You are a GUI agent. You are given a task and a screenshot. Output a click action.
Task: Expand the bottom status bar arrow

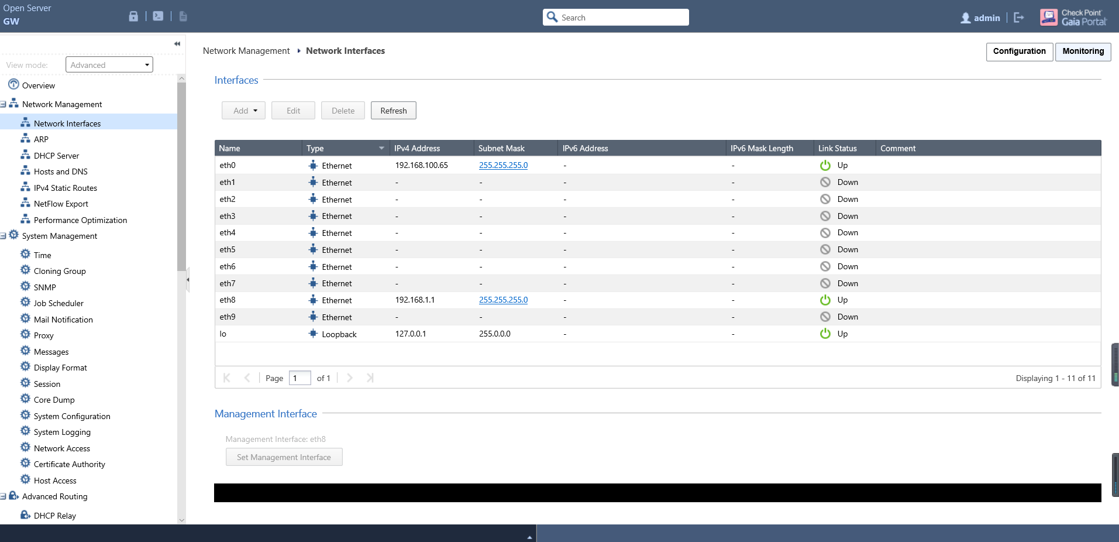pyautogui.click(x=529, y=537)
